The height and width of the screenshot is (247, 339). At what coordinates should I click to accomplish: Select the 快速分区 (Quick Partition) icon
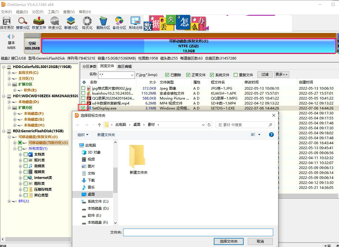(x=55, y=23)
